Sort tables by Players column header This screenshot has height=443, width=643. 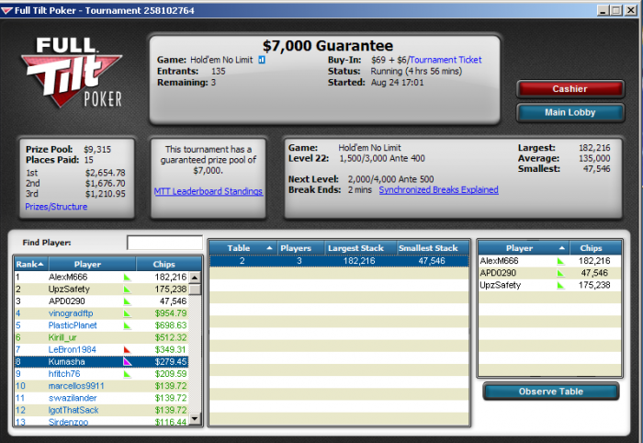coord(301,248)
